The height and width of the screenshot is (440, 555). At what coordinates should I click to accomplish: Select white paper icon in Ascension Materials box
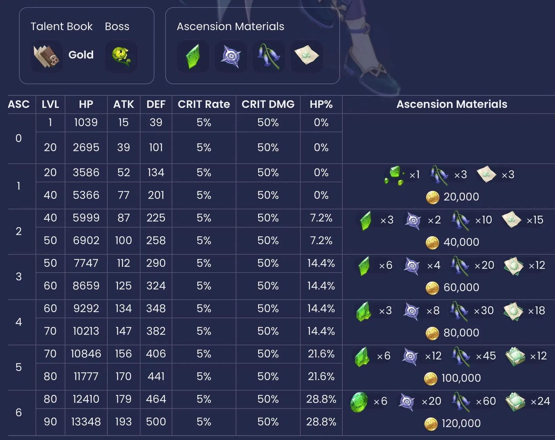coord(306,56)
